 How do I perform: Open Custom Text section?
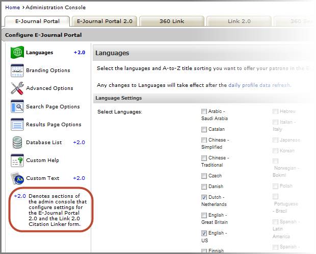tap(42, 178)
